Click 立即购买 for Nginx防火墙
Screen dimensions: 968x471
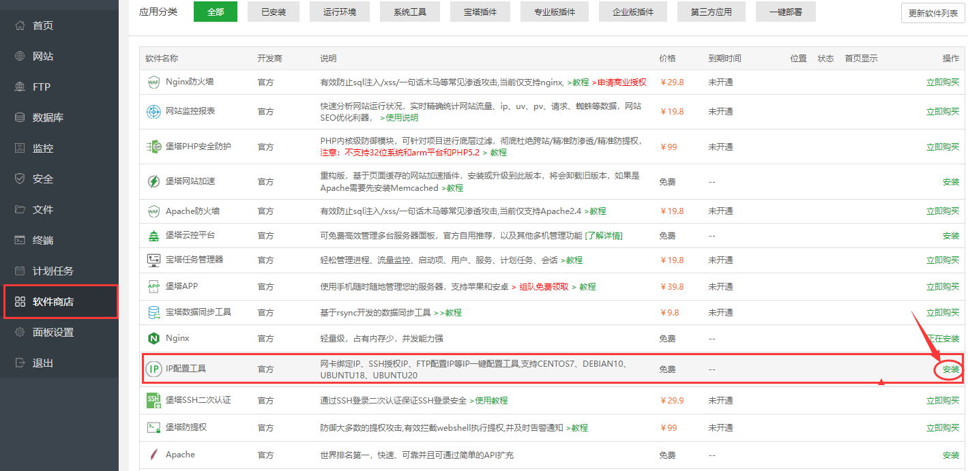pyautogui.click(x=943, y=82)
